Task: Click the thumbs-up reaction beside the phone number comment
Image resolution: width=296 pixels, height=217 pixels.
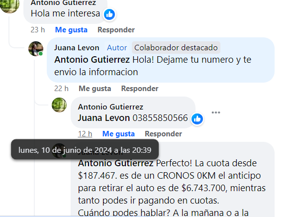Action: (x=197, y=119)
